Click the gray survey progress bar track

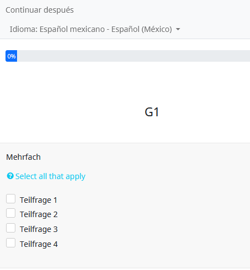(x=134, y=56)
